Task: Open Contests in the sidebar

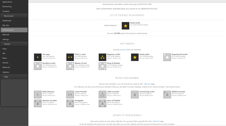Action: coord(14,11)
